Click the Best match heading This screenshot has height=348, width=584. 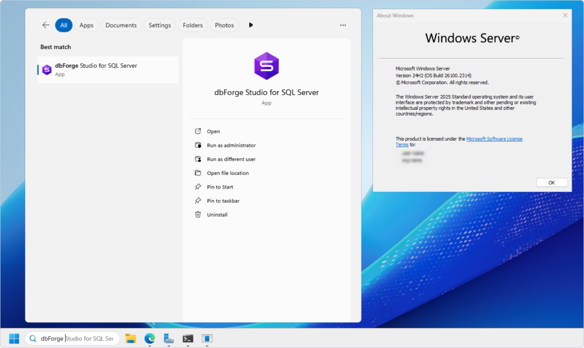coord(55,47)
